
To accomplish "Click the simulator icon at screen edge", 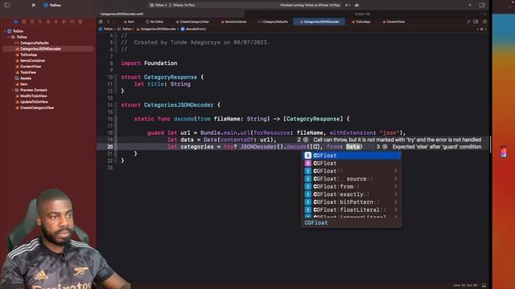I will point(504,152).
